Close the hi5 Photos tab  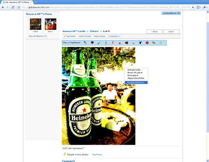31,2
